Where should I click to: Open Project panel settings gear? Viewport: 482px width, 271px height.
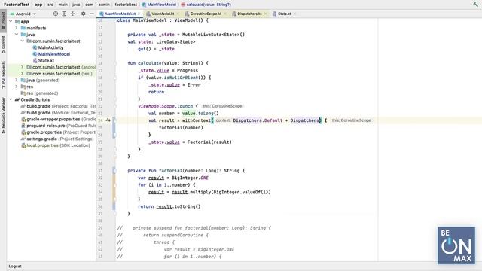pos(84,14)
